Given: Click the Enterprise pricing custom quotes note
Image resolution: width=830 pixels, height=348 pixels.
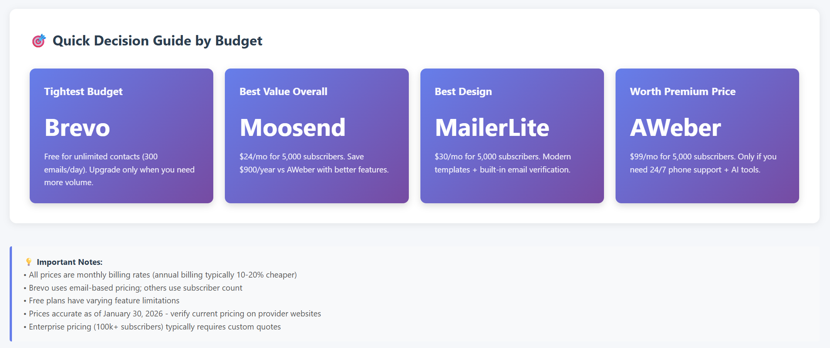Looking at the screenshot, I should point(155,327).
